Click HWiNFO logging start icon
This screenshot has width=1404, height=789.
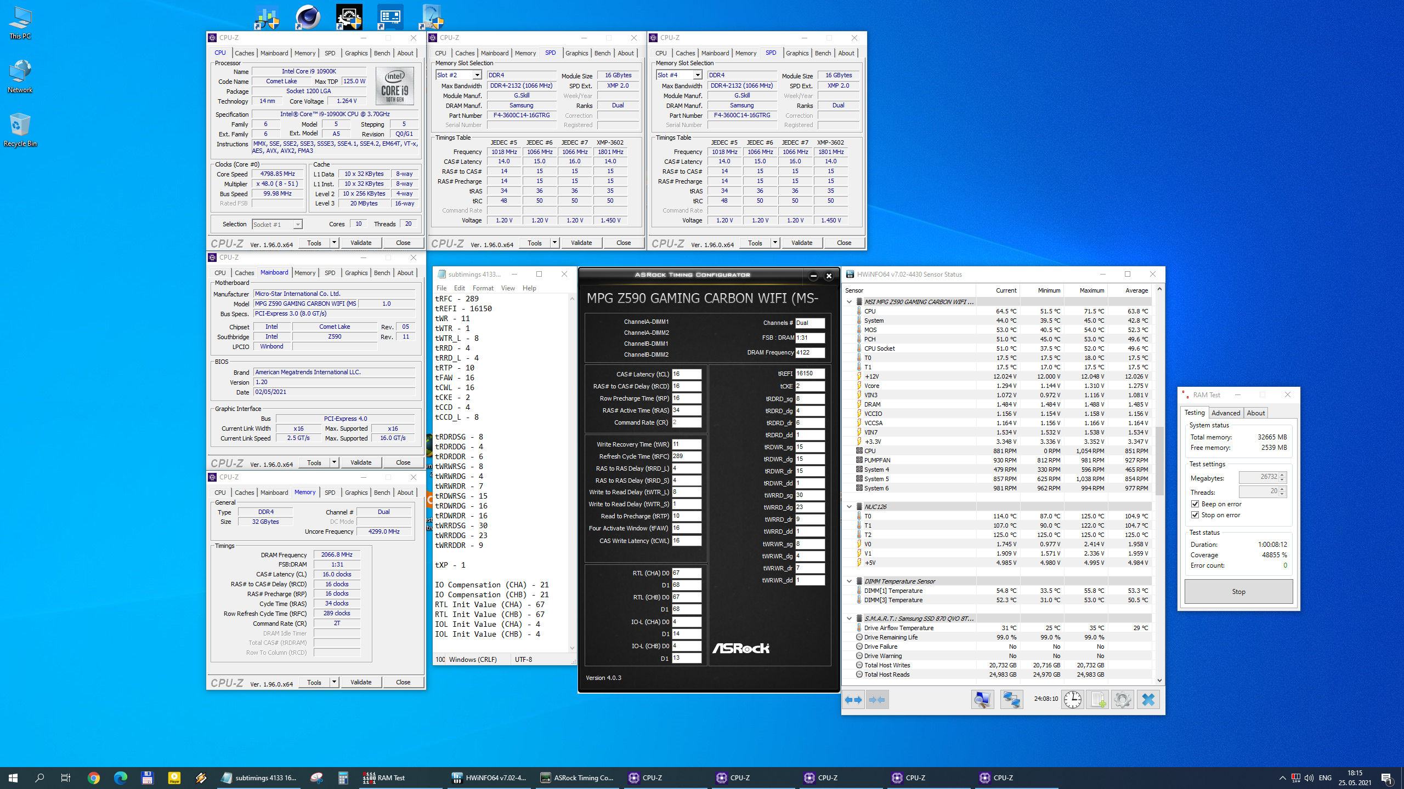click(x=1097, y=700)
